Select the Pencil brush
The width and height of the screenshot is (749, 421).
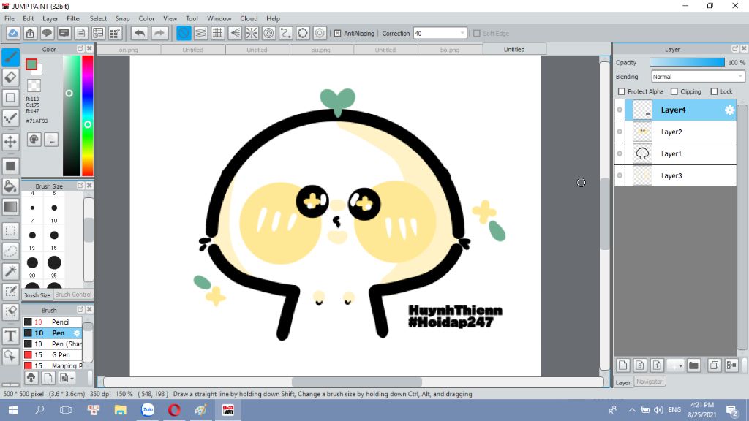click(x=53, y=322)
